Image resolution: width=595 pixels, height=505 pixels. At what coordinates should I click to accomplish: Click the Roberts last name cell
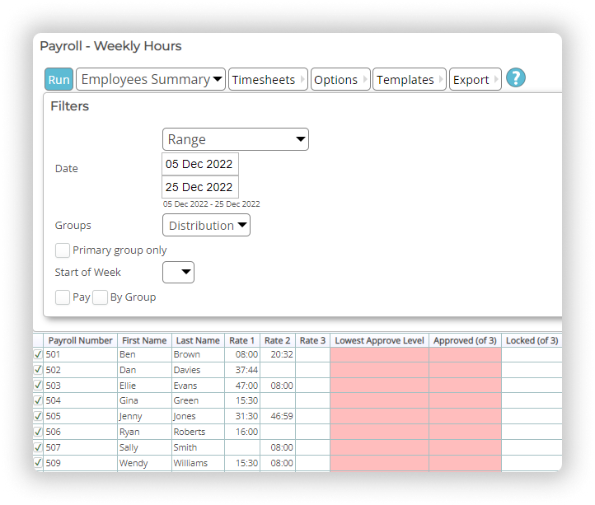click(x=198, y=432)
